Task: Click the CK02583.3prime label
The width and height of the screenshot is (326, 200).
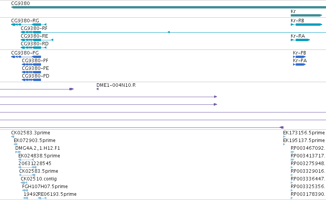Action: click(x=31, y=133)
